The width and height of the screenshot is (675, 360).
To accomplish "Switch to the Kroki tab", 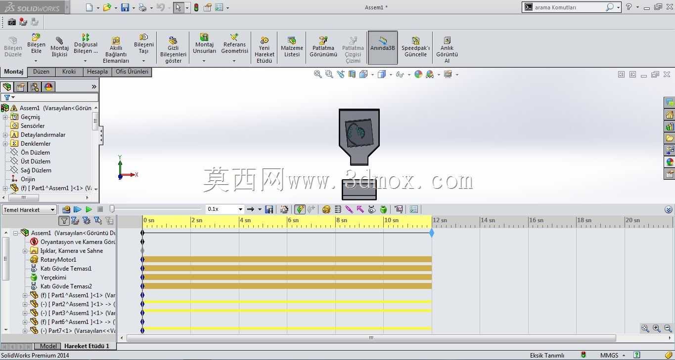I will click(69, 72).
